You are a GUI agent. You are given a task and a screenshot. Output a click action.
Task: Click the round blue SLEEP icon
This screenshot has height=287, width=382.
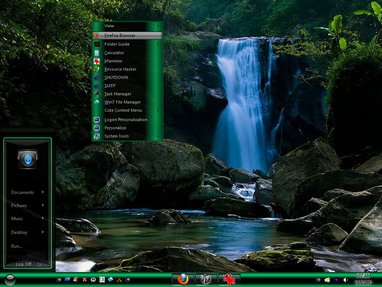tap(97, 86)
